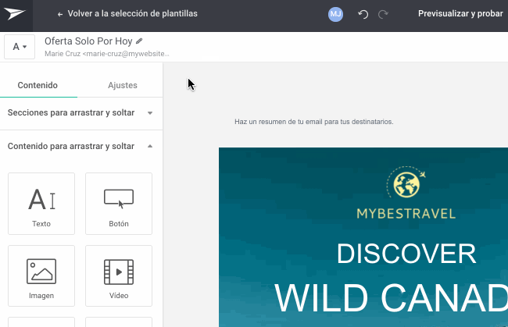Select the Botón content block
Image resolution: width=508 pixels, height=327 pixels.
pyautogui.click(x=119, y=204)
